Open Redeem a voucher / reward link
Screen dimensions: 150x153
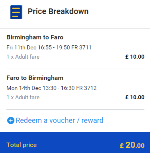pyautogui.click(x=55, y=120)
